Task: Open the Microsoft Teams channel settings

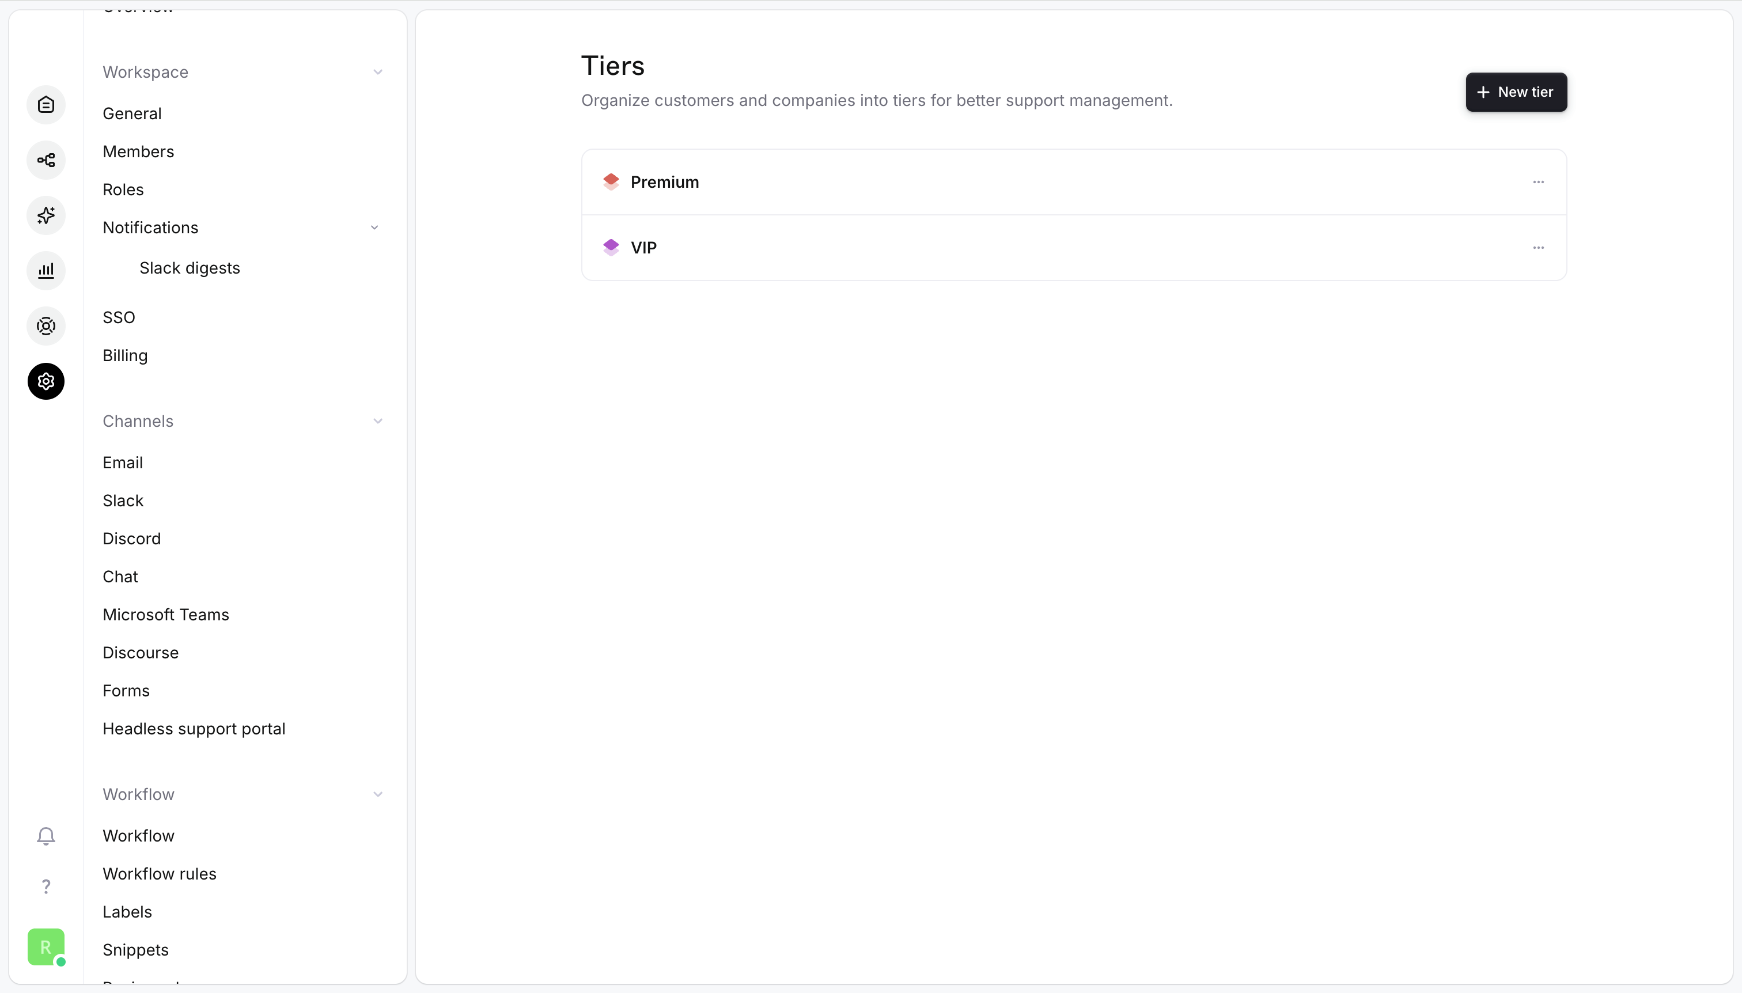Action: 166,615
